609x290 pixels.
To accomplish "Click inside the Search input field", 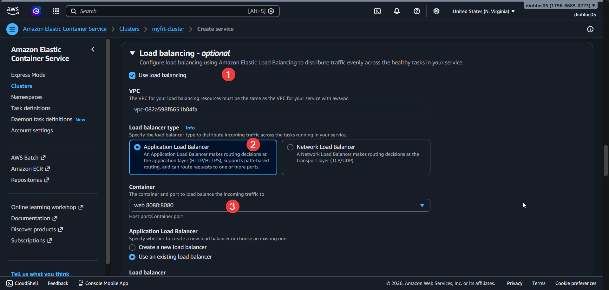I will (159, 11).
